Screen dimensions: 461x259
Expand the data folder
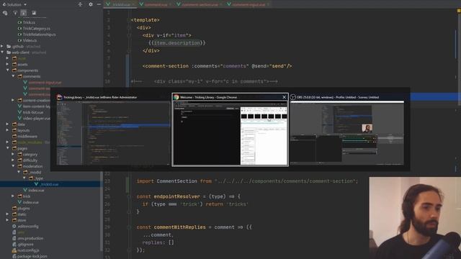coord(8,124)
